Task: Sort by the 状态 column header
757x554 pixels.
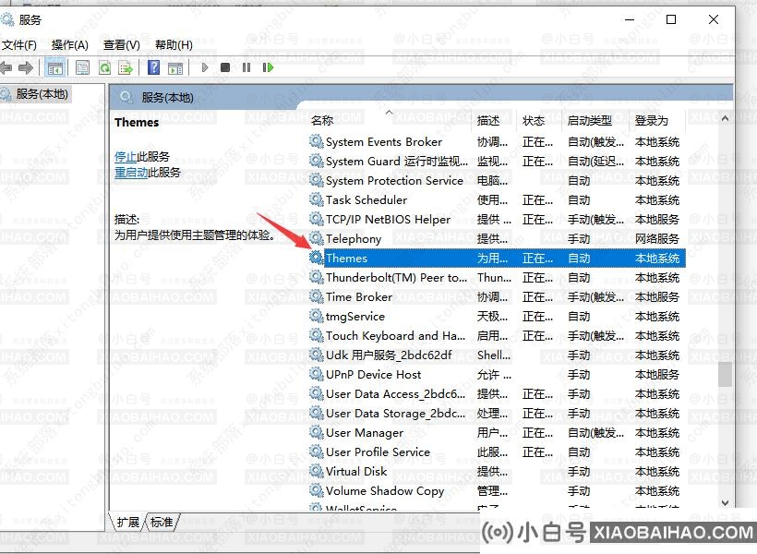Action: tap(539, 120)
